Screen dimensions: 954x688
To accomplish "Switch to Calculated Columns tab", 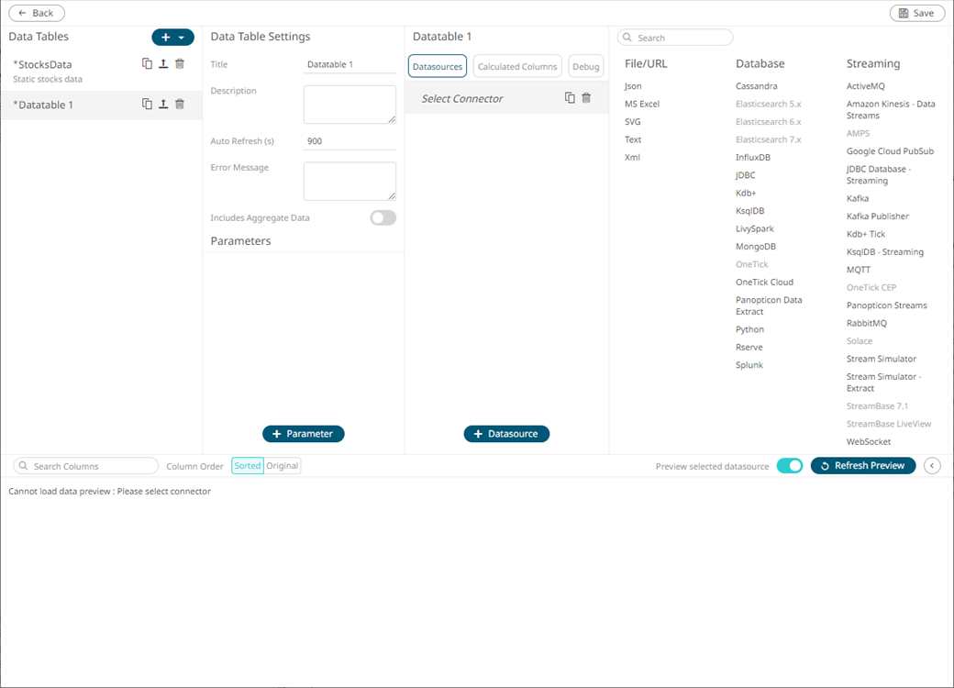I will 517,66.
